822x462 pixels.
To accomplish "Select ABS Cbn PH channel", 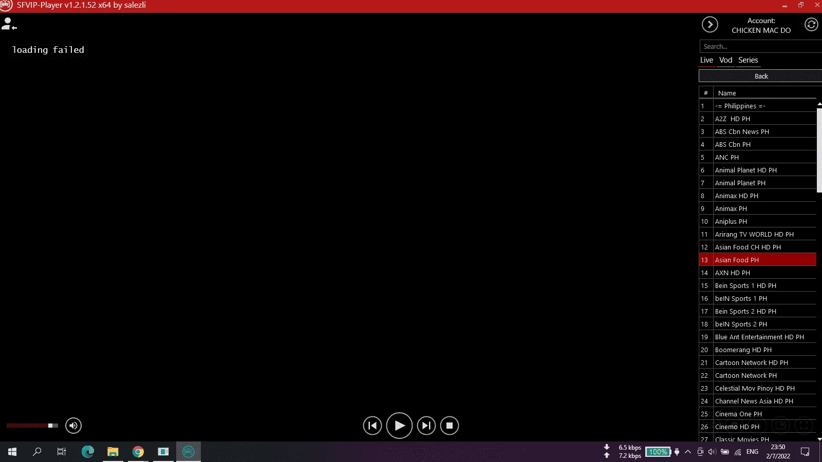I will pos(758,144).
